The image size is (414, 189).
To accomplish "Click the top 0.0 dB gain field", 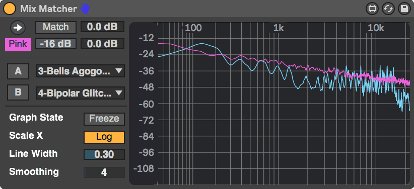I will [102, 27].
